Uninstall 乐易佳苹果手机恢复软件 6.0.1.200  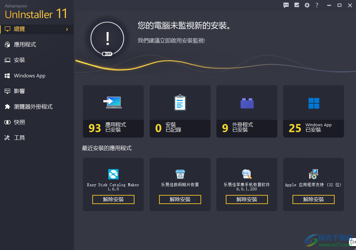click(247, 199)
